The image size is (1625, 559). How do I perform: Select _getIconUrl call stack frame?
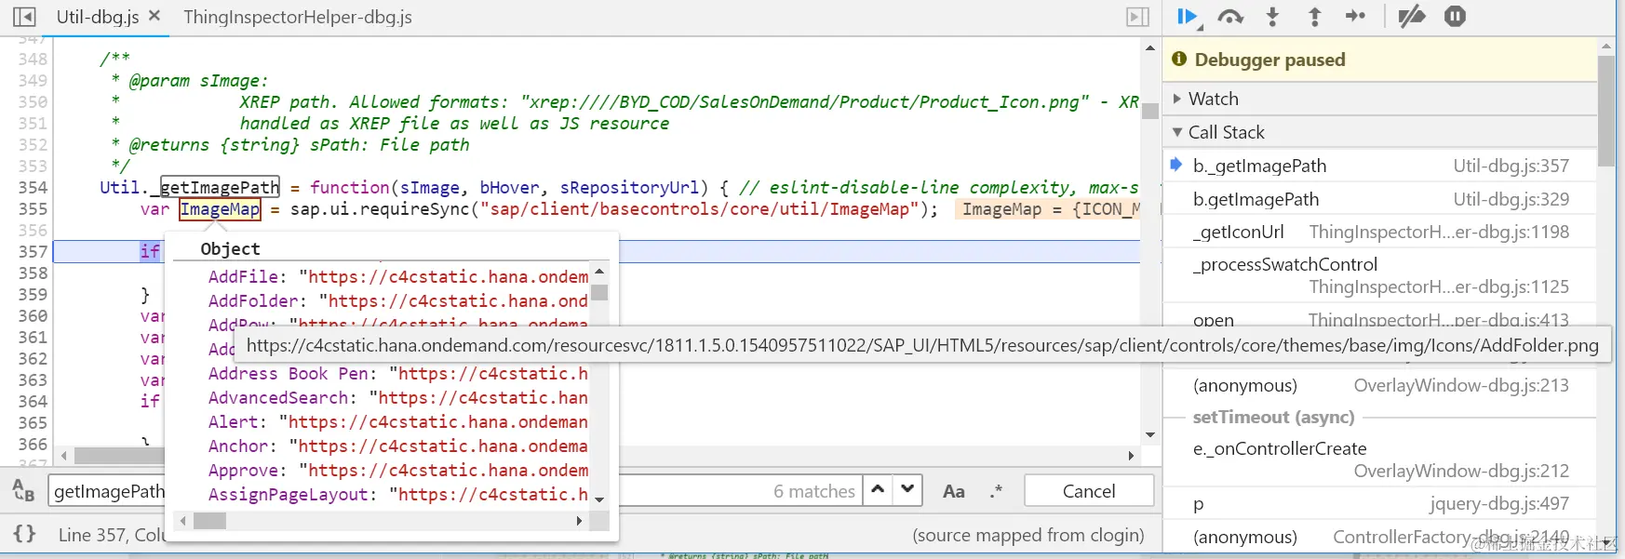coord(1380,232)
